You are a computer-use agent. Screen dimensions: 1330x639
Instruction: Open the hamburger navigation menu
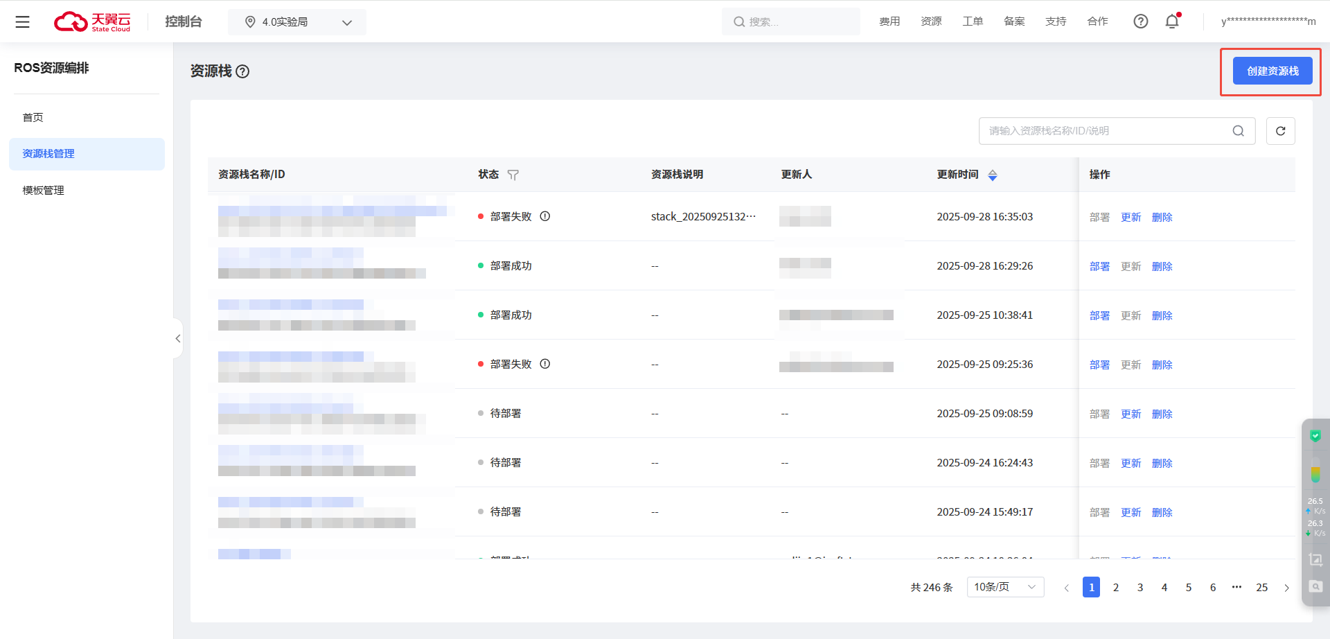pyautogui.click(x=22, y=22)
